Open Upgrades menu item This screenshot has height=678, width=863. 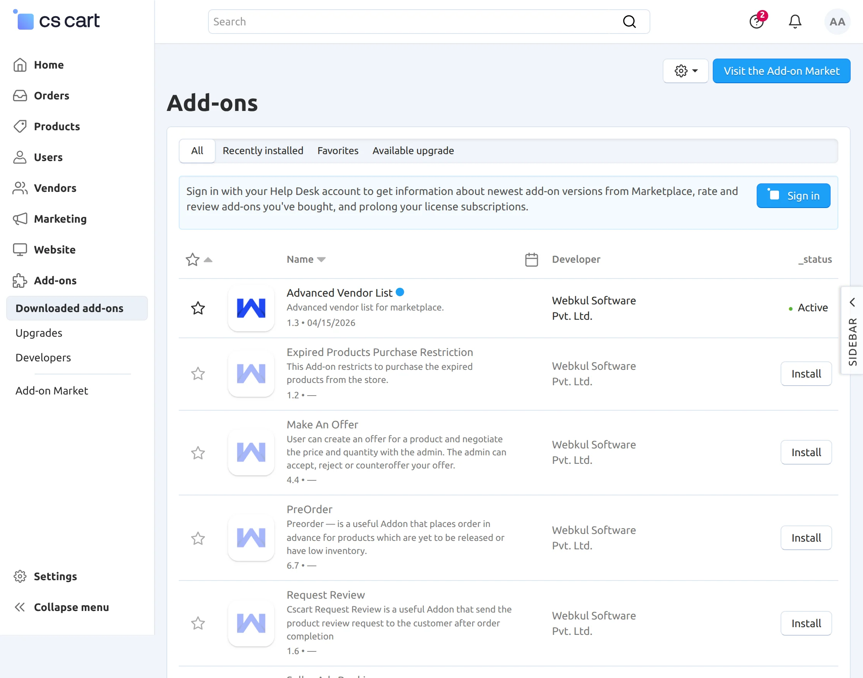pyautogui.click(x=39, y=333)
